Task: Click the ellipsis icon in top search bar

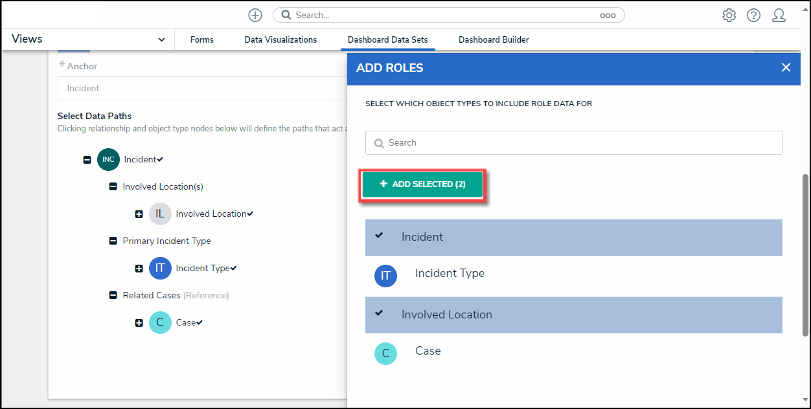Action: pyautogui.click(x=608, y=15)
